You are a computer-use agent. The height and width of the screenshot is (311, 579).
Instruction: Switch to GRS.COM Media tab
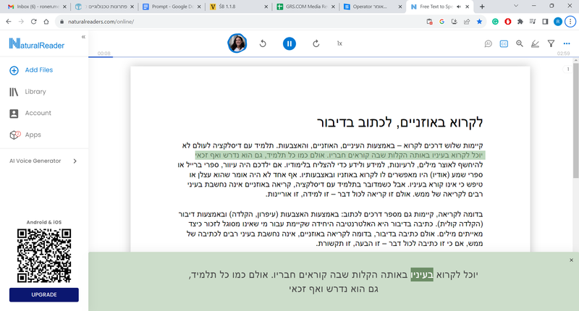[x=305, y=7]
